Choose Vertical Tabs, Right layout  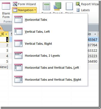[x=50, y=44]
